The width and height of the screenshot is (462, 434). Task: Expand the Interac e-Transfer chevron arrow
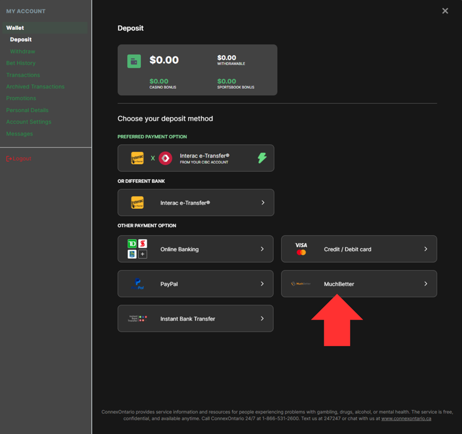click(263, 203)
